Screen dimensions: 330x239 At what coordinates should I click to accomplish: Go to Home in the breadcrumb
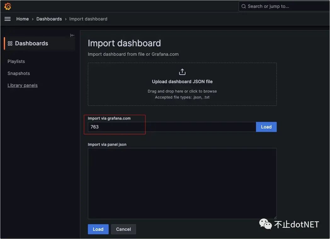pyautogui.click(x=22, y=19)
